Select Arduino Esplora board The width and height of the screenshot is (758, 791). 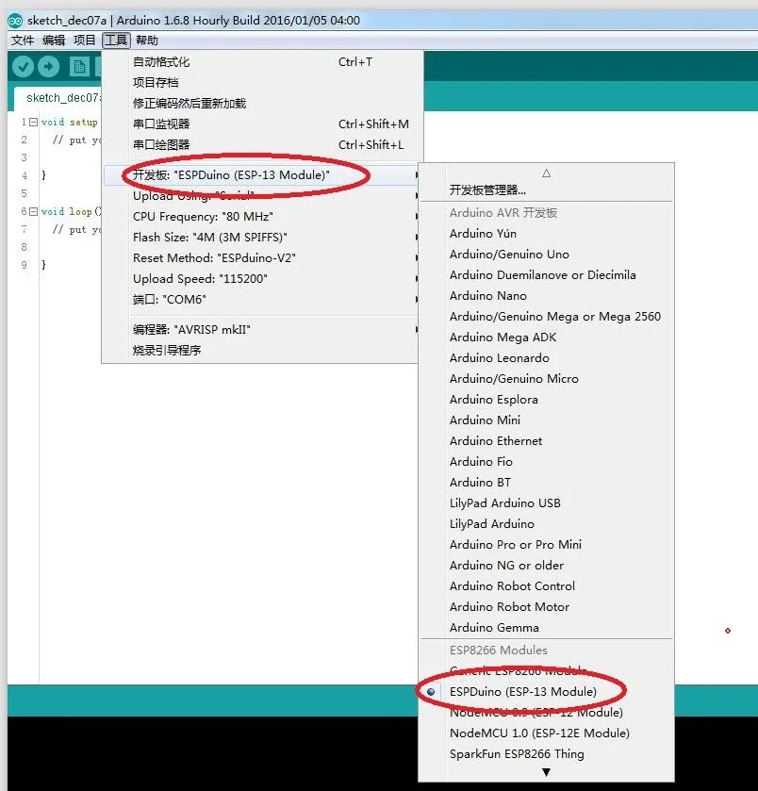pos(547,399)
